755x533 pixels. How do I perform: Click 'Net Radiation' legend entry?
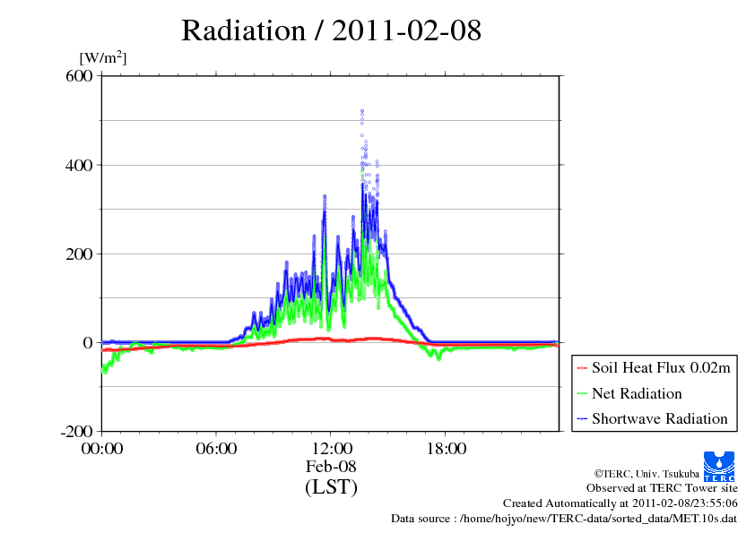coord(637,393)
